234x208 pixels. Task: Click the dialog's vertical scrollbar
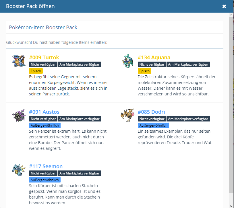(231, 103)
